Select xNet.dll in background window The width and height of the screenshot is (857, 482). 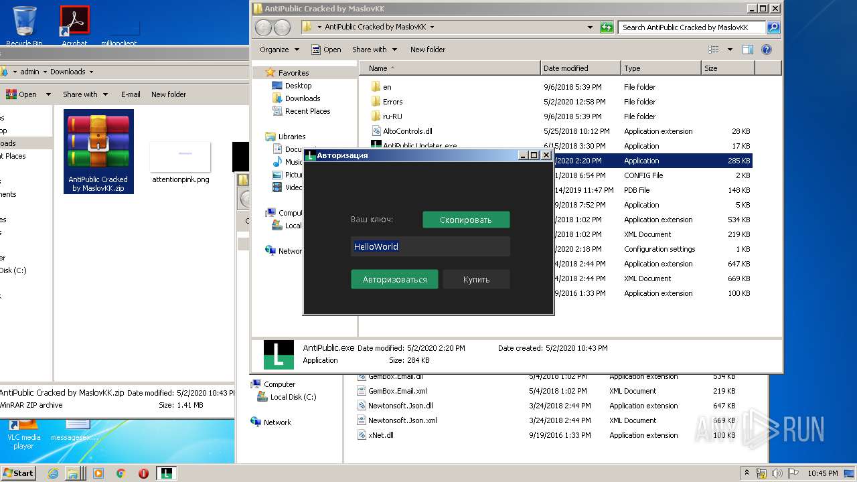(380, 435)
